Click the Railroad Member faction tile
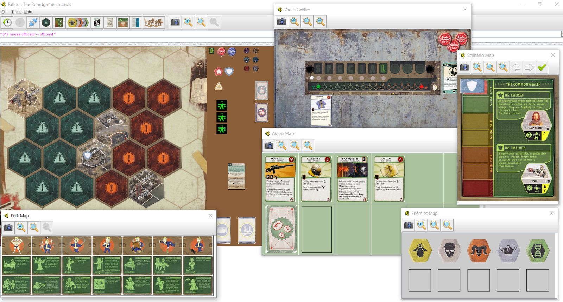Screen dimensions: 563x302 click(x=536, y=125)
